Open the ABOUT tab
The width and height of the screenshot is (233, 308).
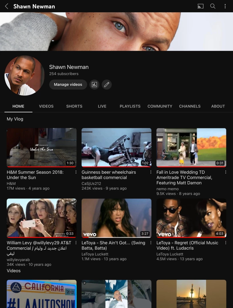click(x=218, y=106)
